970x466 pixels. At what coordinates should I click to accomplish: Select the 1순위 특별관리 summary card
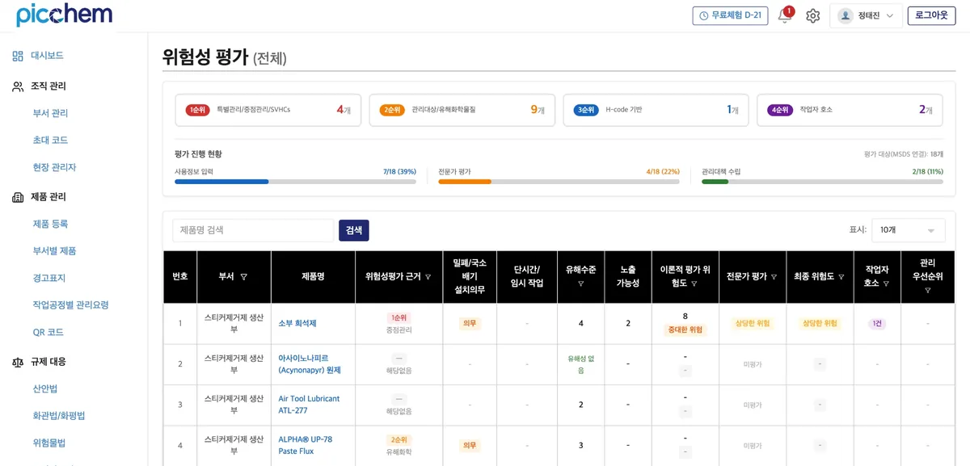click(x=268, y=110)
